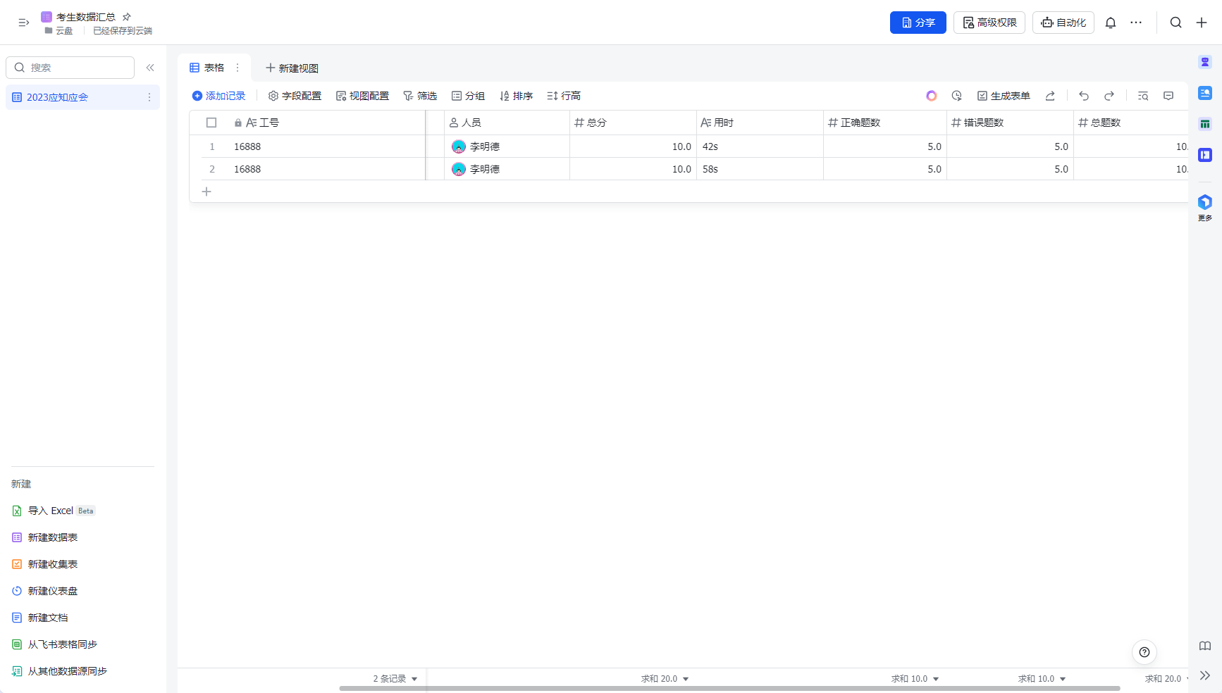Click the 总分 column header

click(633, 123)
